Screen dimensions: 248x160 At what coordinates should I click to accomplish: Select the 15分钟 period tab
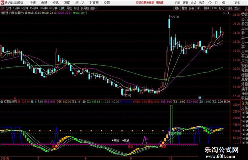34,8
